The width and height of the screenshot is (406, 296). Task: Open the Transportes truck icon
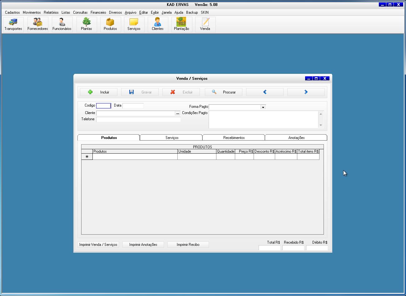[x=13, y=24]
